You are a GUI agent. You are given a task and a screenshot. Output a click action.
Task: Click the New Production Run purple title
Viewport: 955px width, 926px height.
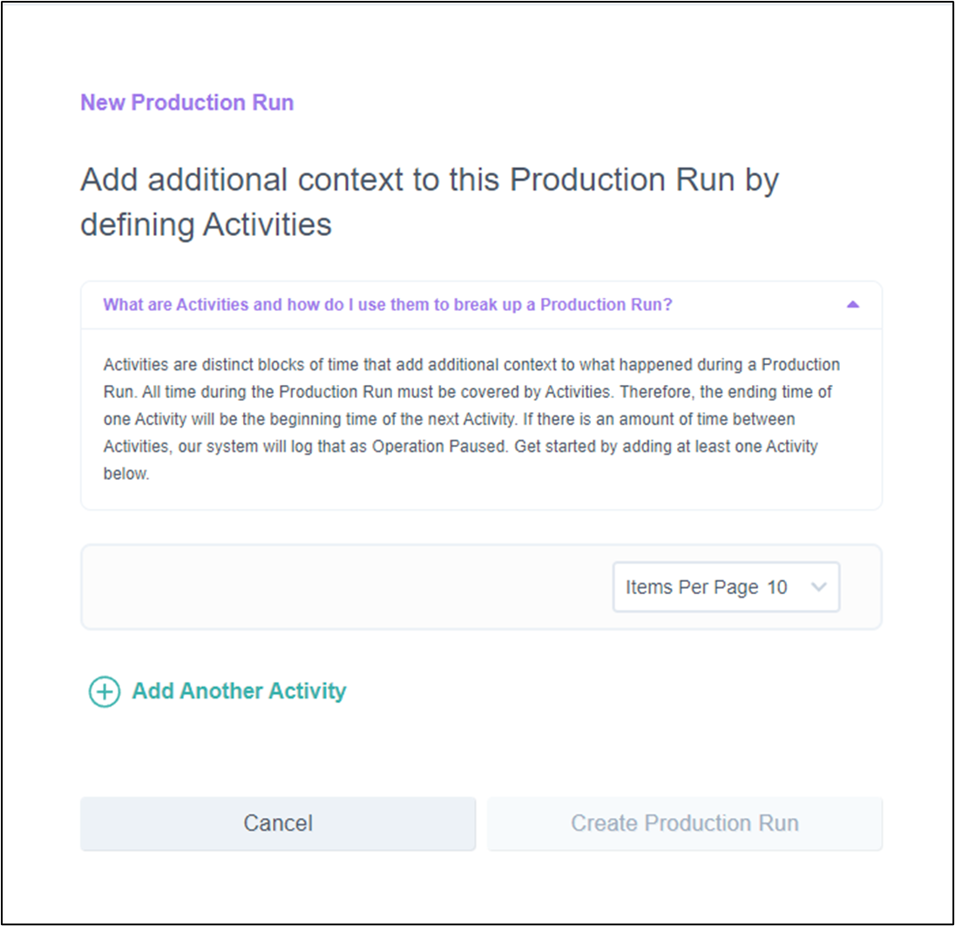click(187, 102)
